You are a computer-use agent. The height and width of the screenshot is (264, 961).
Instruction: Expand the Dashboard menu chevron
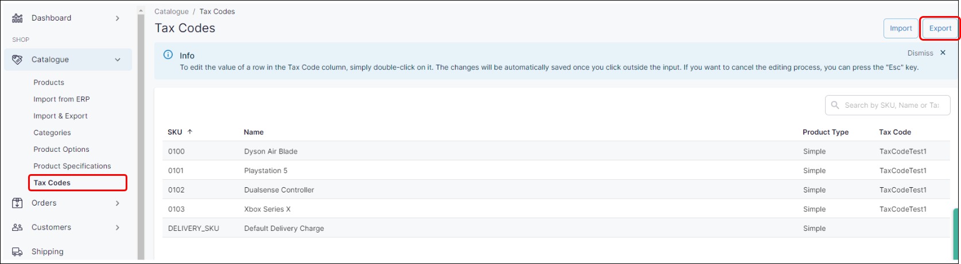[118, 18]
